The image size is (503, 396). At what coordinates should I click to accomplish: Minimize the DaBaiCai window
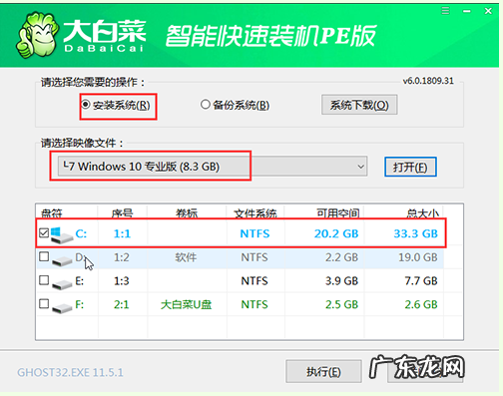pyautogui.click(x=467, y=11)
